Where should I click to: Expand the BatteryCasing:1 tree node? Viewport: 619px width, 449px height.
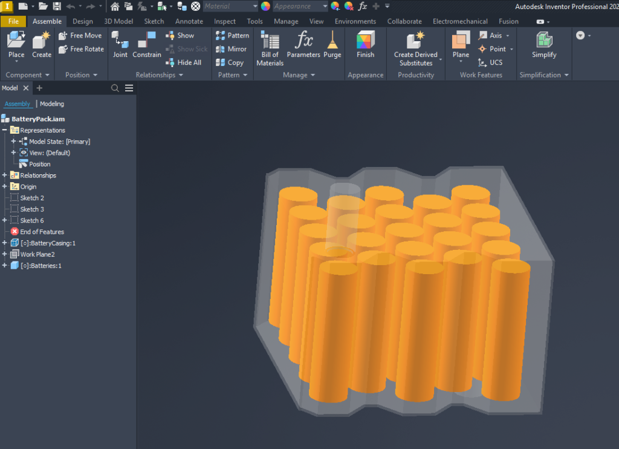pos(5,243)
